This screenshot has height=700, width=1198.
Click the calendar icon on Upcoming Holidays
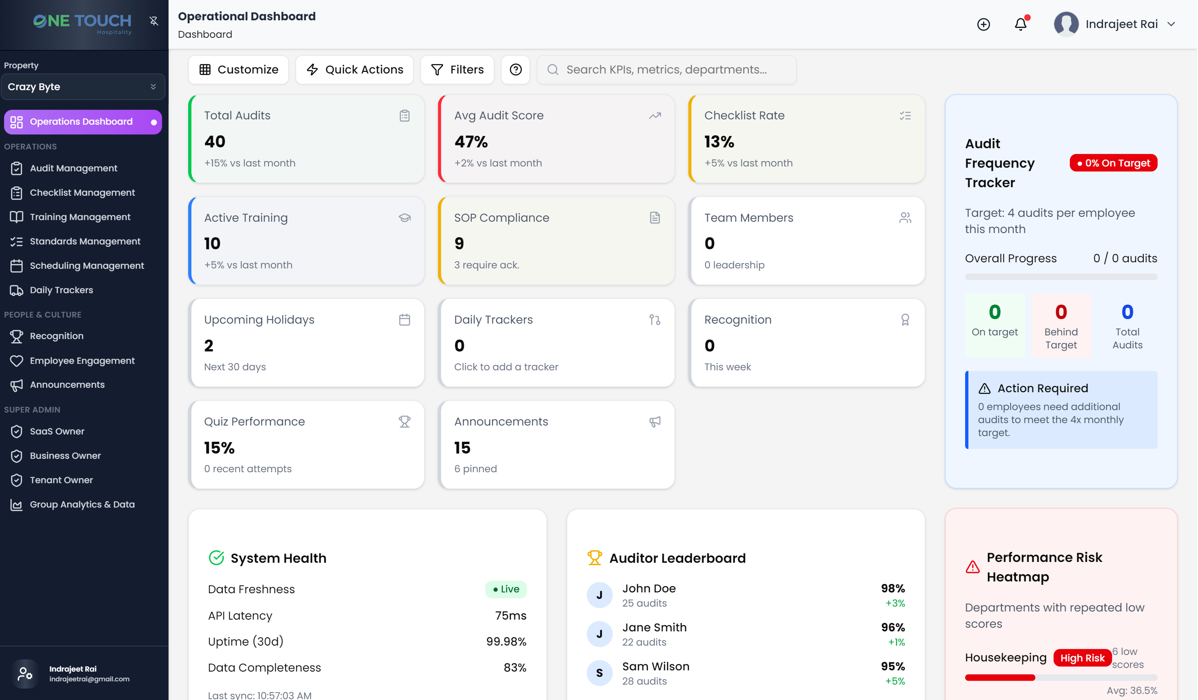pos(404,320)
